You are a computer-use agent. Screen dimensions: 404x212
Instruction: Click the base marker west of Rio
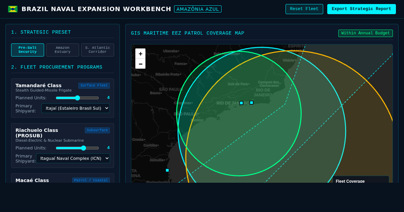click(x=241, y=103)
